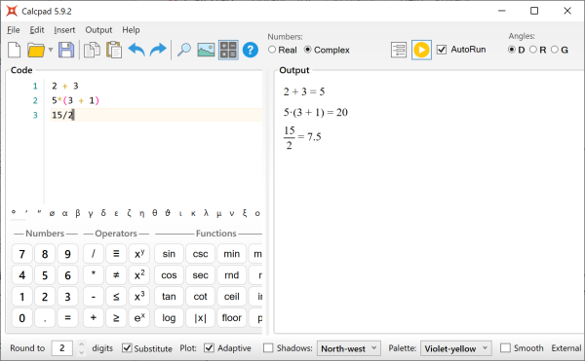Save the worksheet with the floppy disk icon
The image size is (585, 361).
66,50
